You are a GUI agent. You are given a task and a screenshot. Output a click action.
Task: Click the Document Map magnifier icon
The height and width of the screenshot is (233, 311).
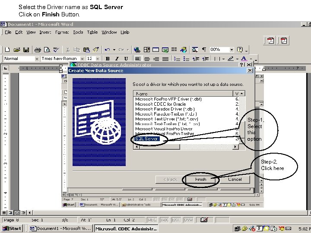195,50
